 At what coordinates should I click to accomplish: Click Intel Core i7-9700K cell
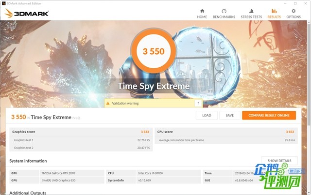coord(169,173)
